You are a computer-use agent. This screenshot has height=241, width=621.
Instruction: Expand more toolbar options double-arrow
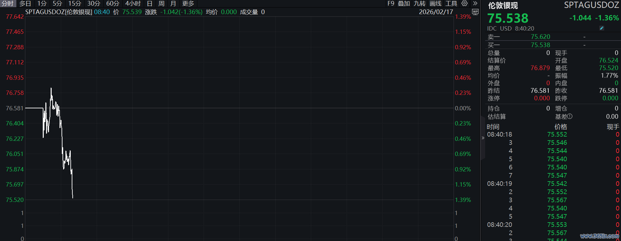(475, 3)
